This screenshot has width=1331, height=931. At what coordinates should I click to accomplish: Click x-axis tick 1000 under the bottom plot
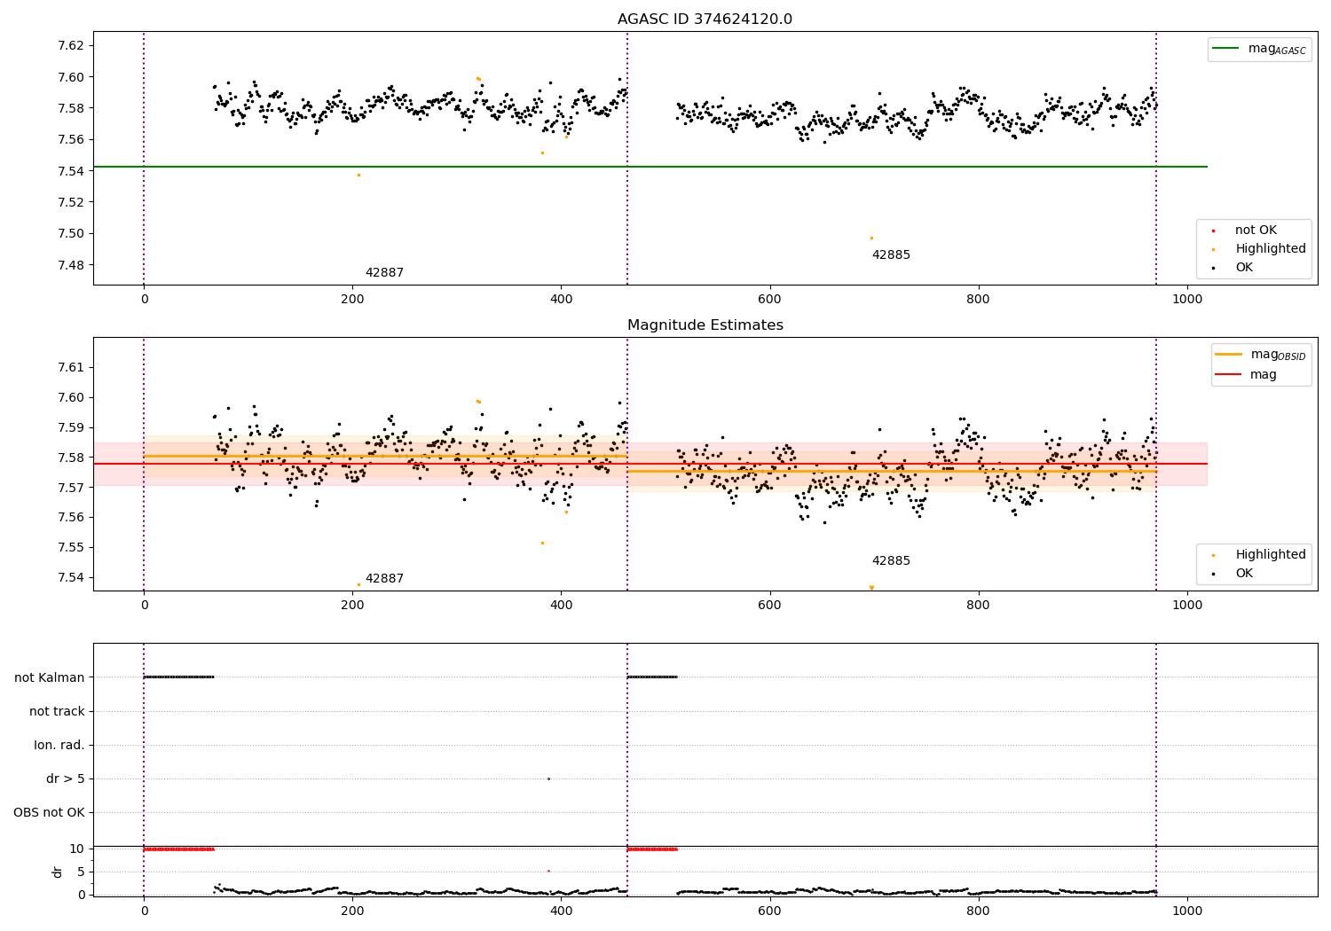(x=1187, y=911)
